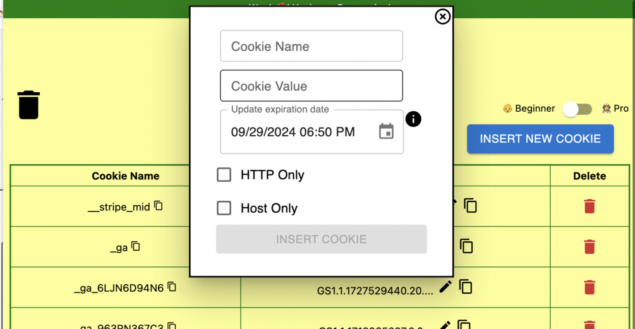Click into the Cookie Value field

point(311,86)
